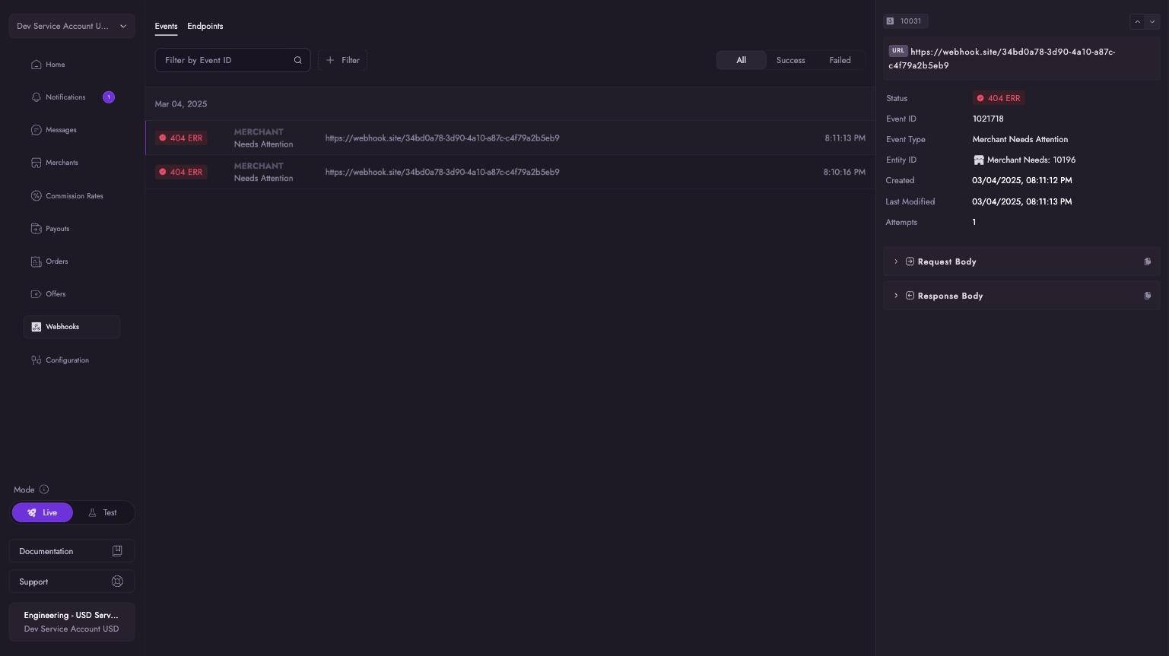Open the Home sidebar icon
Screen dimensions: 1169x656
click(36, 65)
